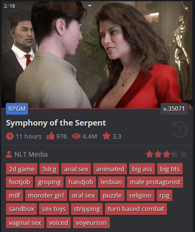Screen dimensions: 195x232
Task: Click the eye views icon
Action: coord(76,136)
